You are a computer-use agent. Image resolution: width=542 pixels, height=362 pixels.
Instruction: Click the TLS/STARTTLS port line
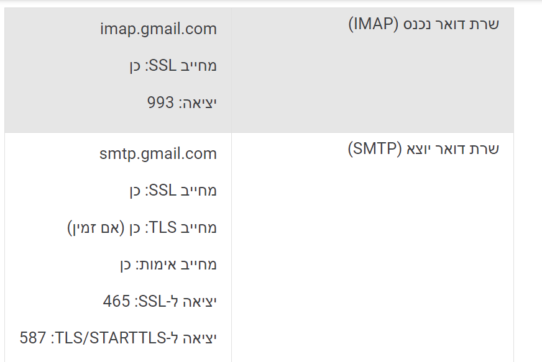click(118, 338)
